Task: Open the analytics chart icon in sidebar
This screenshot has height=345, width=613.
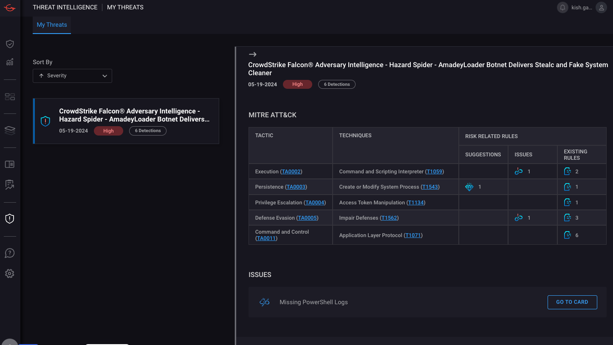Action: (10, 62)
